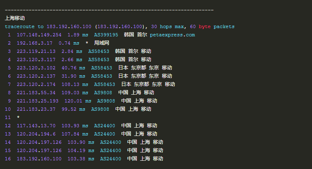Click the 0.74 ms latency value

click(x=69, y=43)
